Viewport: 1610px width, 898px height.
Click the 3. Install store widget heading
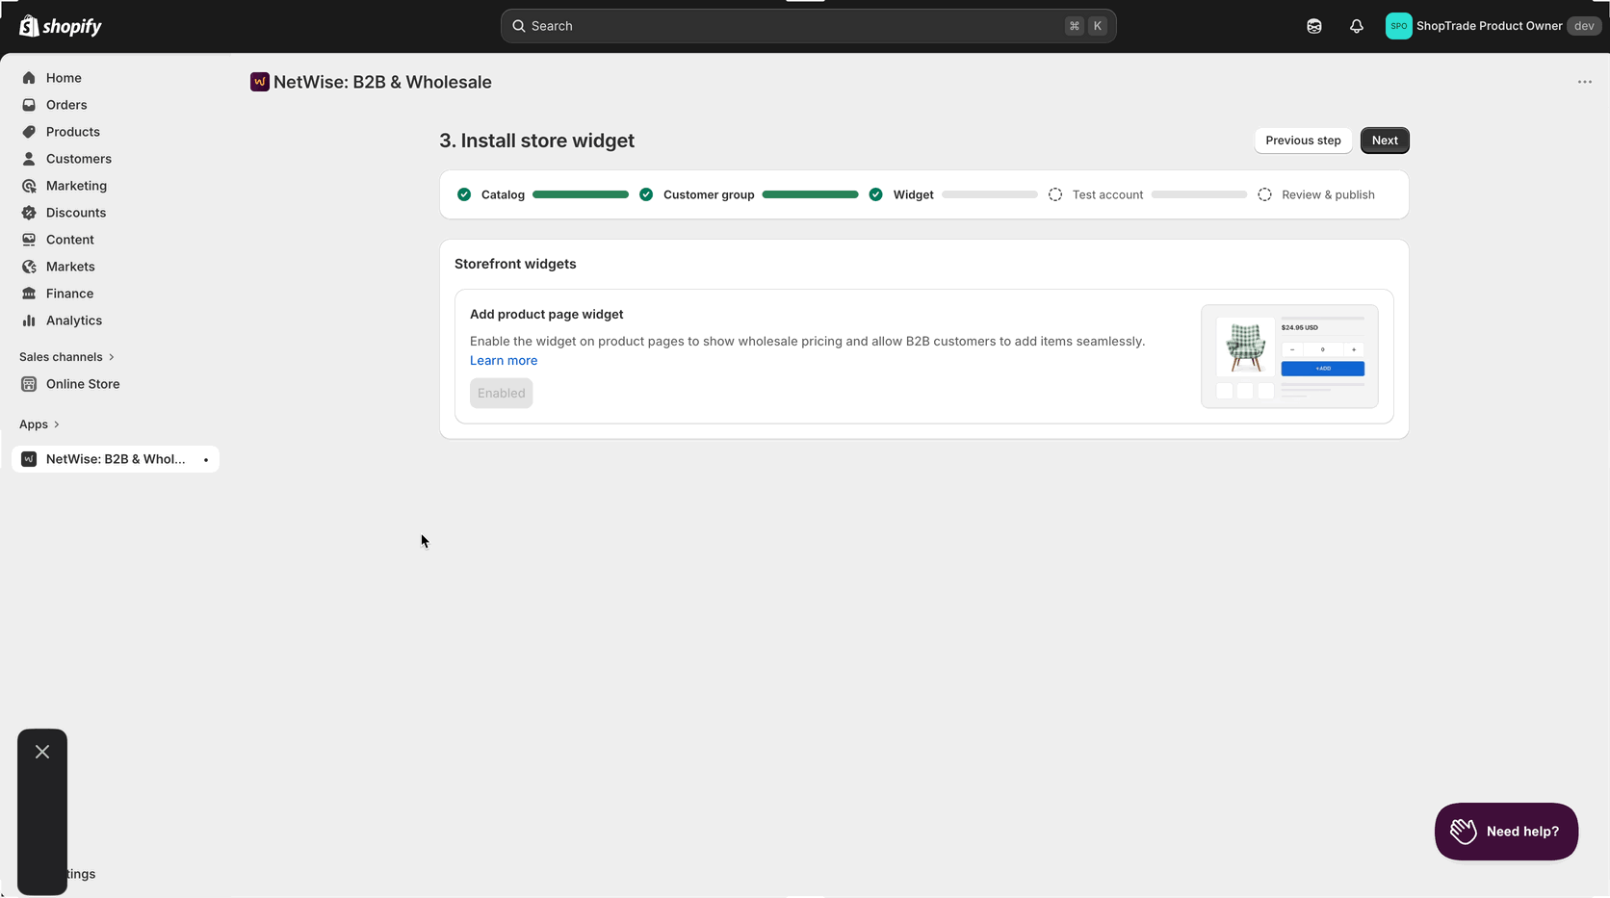click(x=536, y=141)
